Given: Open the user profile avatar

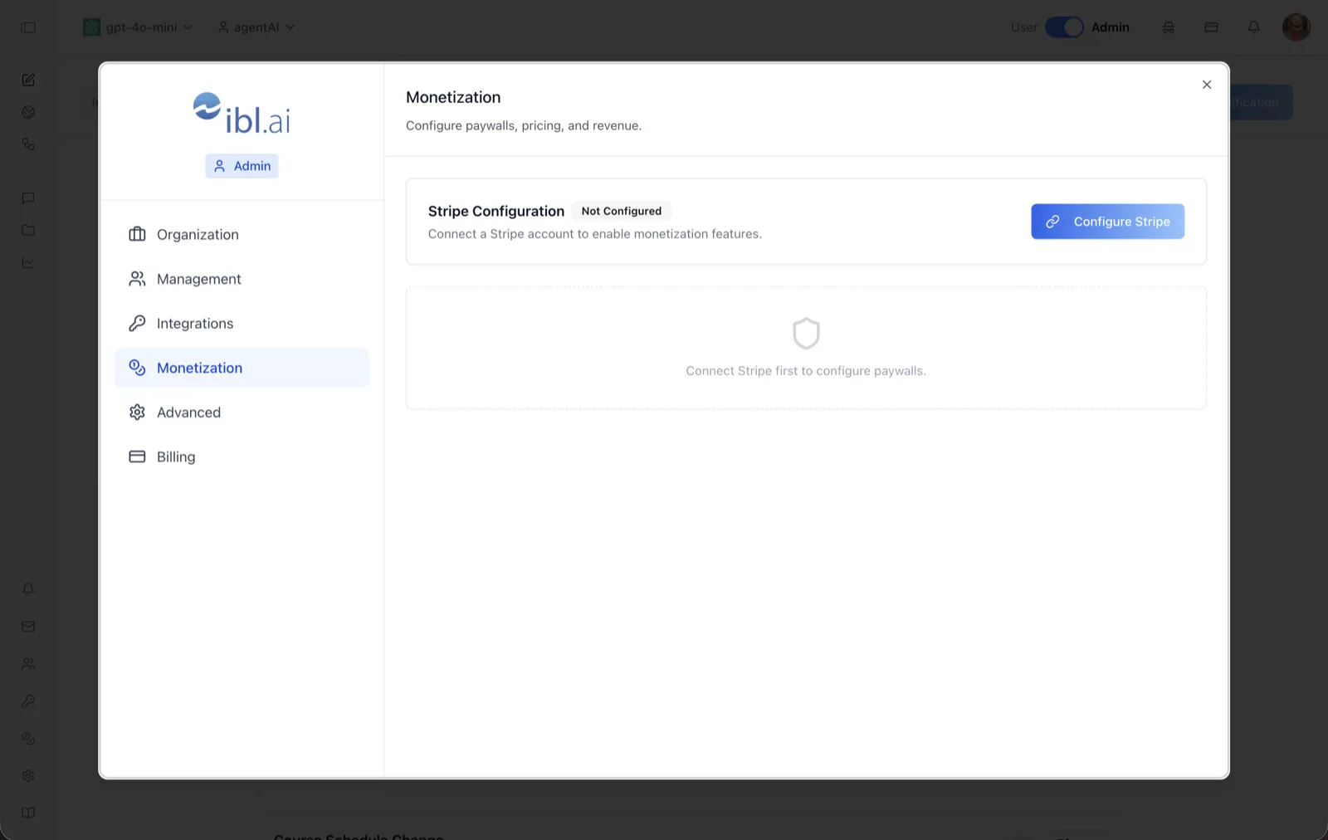Looking at the screenshot, I should (1296, 27).
